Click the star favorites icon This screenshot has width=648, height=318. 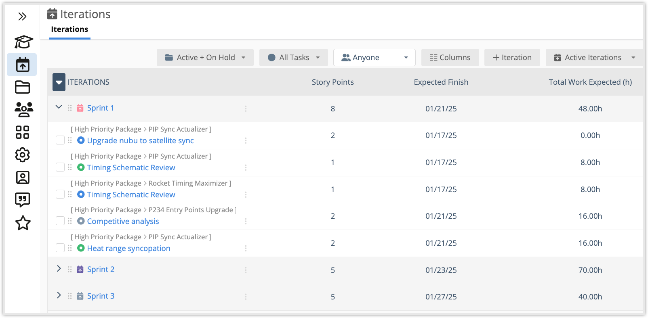point(23,223)
